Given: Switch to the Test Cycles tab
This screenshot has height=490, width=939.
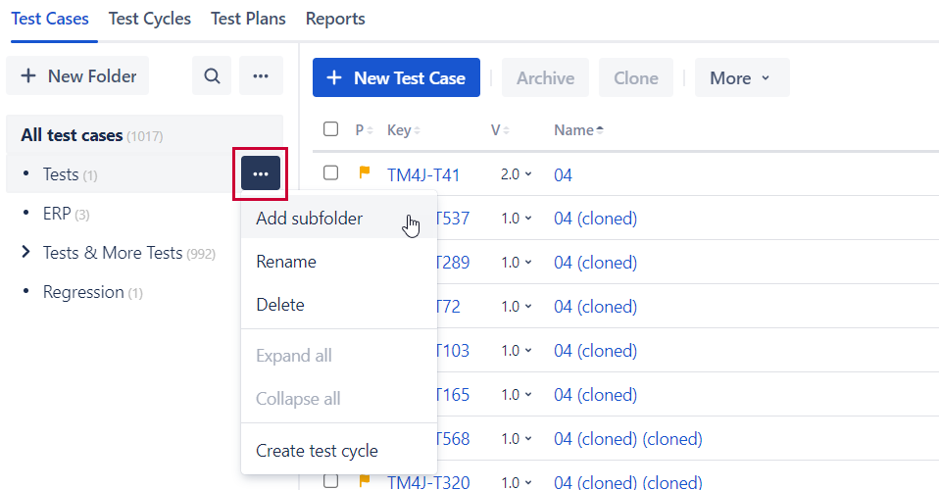Looking at the screenshot, I should [x=150, y=19].
